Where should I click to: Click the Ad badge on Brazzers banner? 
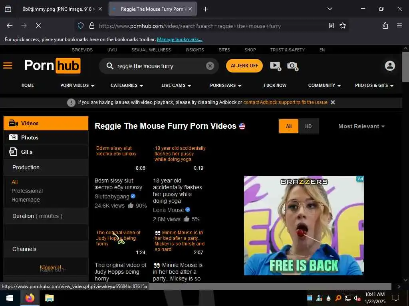pyautogui.click(x=360, y=178)
